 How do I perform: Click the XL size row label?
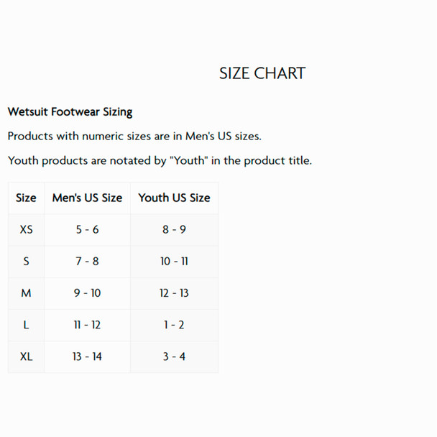click(26, 356)
